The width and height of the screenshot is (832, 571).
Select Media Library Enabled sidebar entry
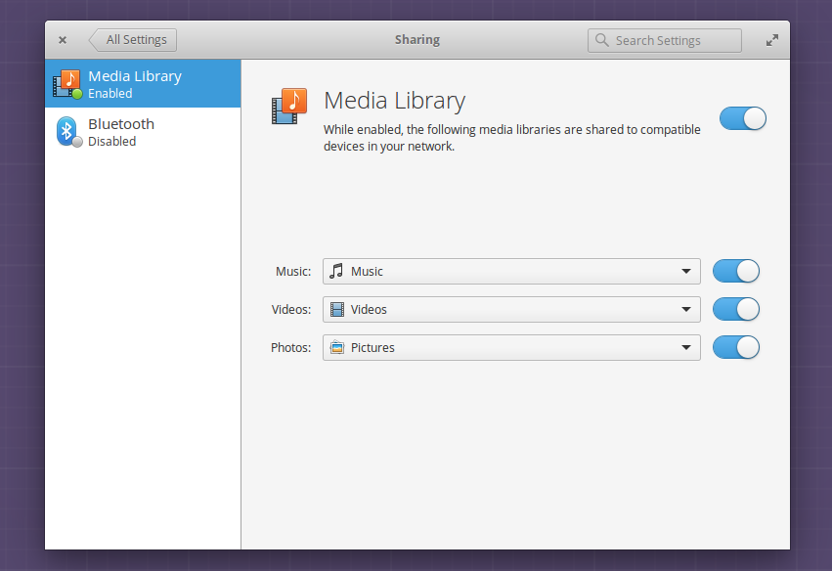143,84
